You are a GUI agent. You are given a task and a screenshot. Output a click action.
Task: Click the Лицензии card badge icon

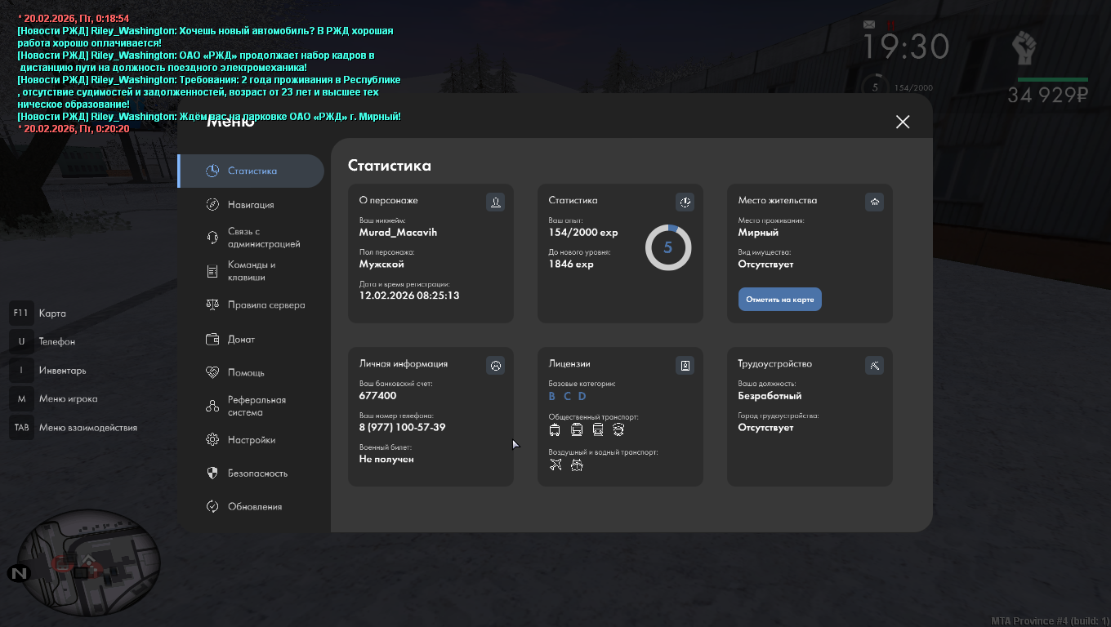tap(685, 365)
